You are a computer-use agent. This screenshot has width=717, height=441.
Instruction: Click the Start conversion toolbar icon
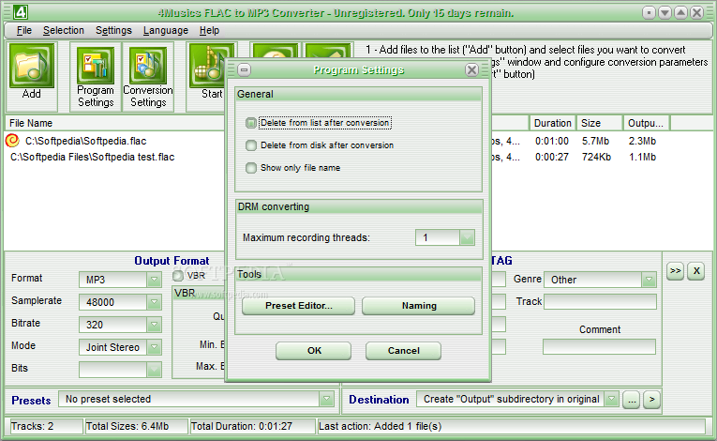(208, 67)
